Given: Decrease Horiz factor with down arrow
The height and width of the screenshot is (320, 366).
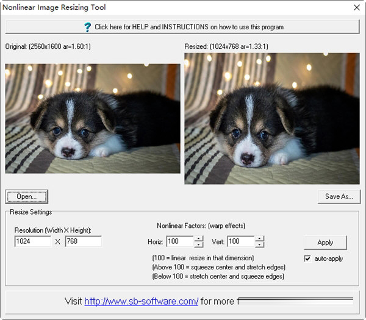Looking at the screenshot, I should (x=199, y=244).
